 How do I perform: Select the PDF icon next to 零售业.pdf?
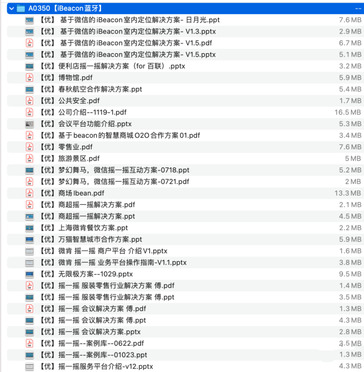(x=29, y=147)
